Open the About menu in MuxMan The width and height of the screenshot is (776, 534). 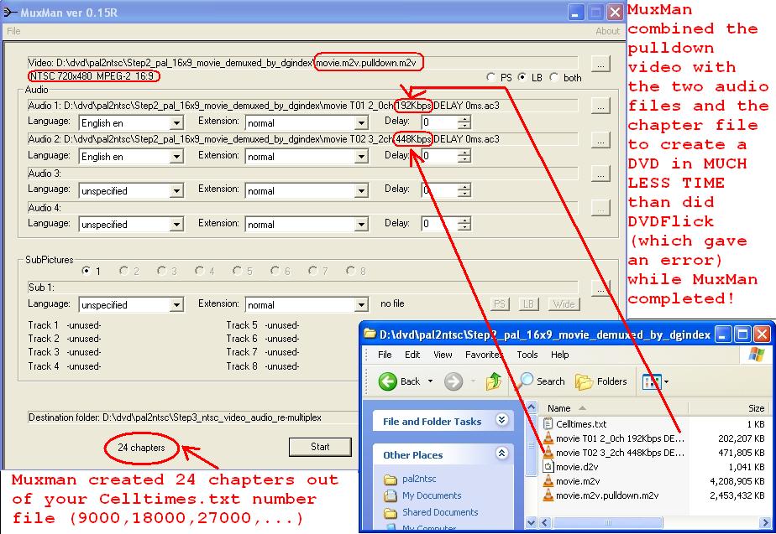[x=607, y=31]
